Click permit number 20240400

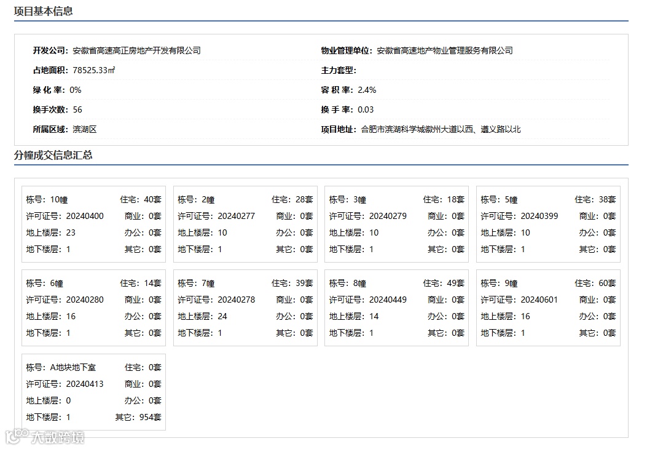85,216
